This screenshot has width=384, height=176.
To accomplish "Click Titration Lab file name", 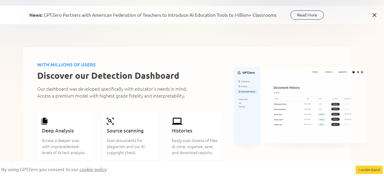I will point(278,125).
